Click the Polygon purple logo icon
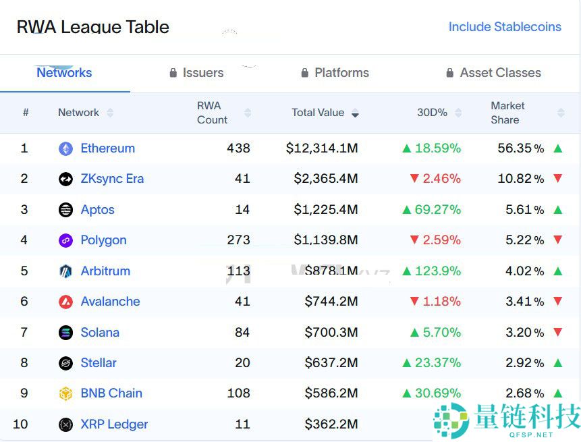The width and height of the screenshot is (581, 442). click(65, 240)
